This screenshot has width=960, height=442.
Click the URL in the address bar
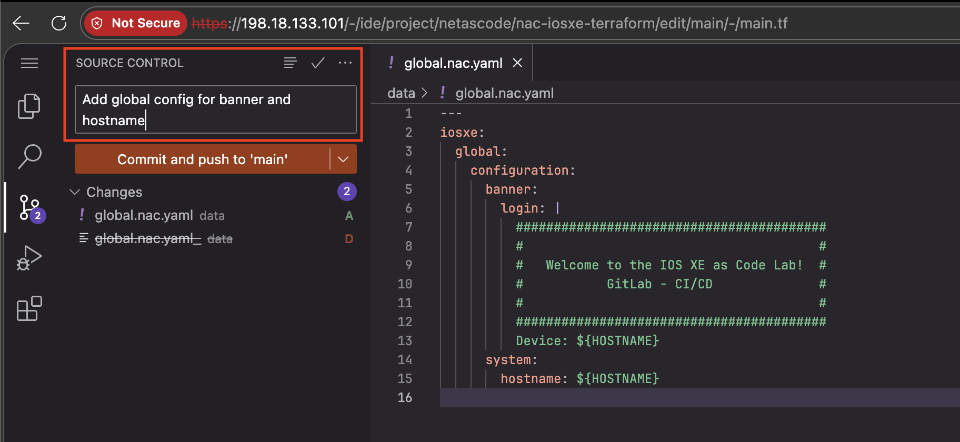click(x=489, y=23)
